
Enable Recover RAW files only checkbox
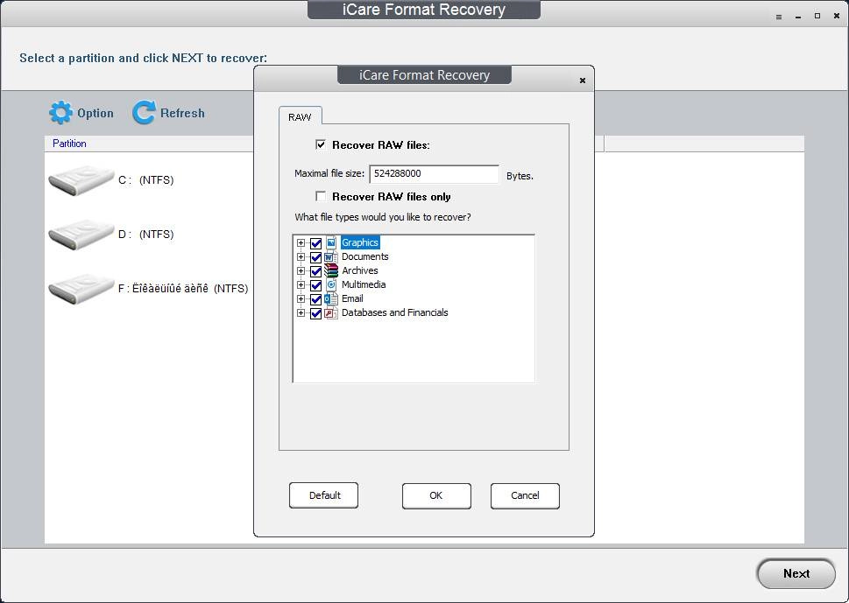point(321,196)
